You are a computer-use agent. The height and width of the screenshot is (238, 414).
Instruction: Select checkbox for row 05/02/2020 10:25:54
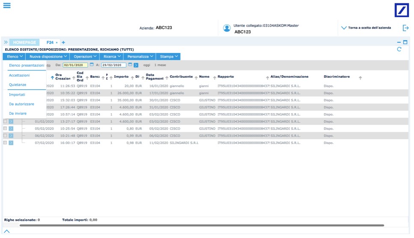(5, 128)
